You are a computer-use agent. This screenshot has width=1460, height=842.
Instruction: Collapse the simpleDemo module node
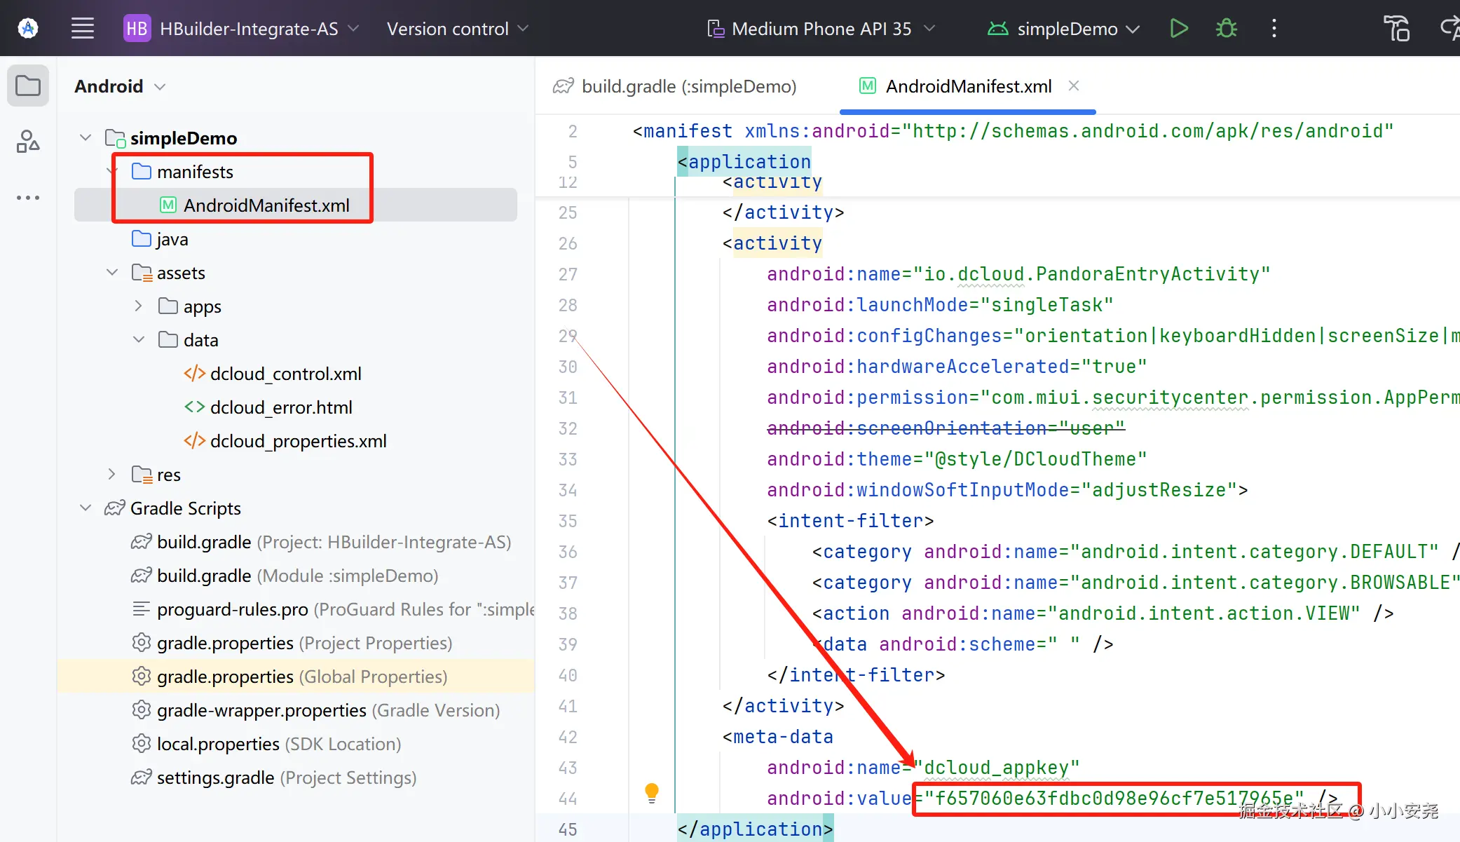(x=86, y=137)
